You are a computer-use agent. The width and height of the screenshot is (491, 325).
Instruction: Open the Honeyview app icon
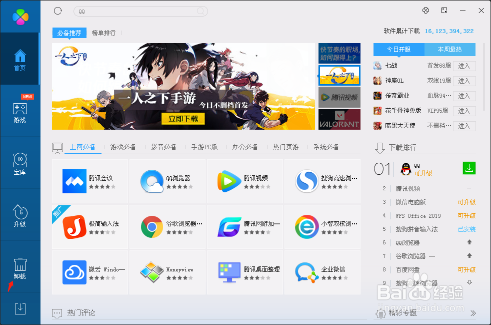point(152,272)
